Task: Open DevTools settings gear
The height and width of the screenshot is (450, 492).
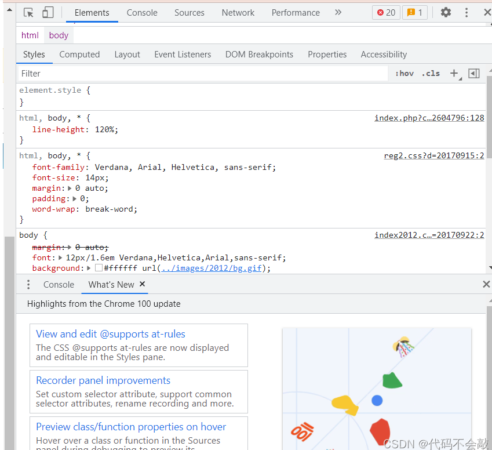Action: pos(446,13)
